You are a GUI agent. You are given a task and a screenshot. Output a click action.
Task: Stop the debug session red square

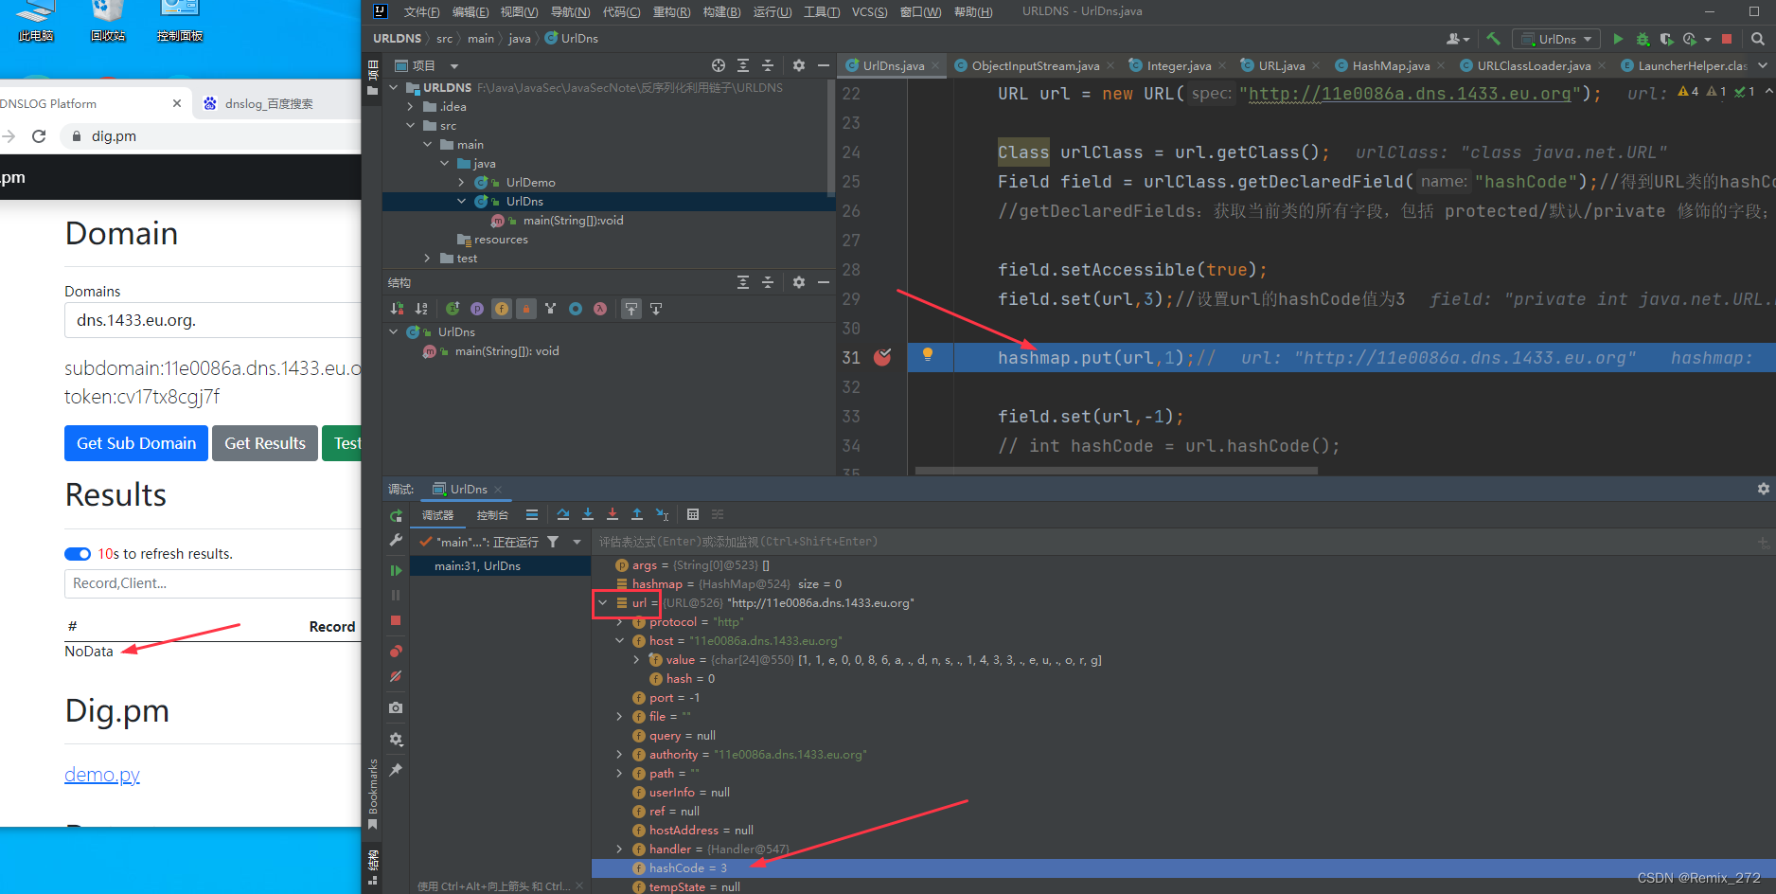[x=396, y=620]
